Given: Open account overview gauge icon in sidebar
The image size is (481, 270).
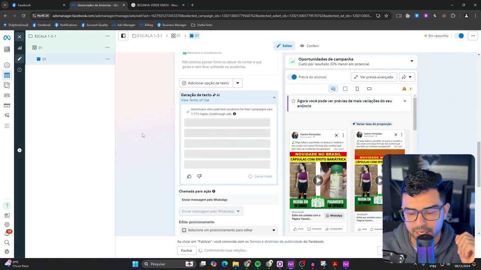Looking at the screenshot, I should click(x=7, y=65).
